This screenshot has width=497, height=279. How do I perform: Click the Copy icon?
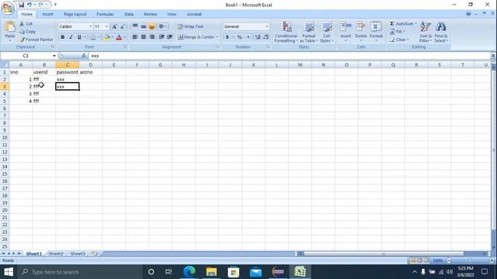pos(22,32)
